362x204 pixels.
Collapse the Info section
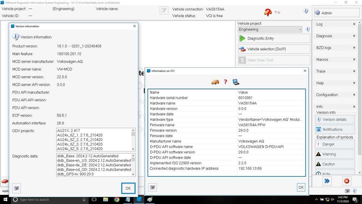[336, 107]
